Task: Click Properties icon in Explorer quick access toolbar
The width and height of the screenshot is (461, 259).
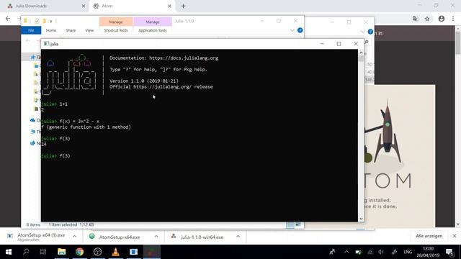Action: pos(37,21)
